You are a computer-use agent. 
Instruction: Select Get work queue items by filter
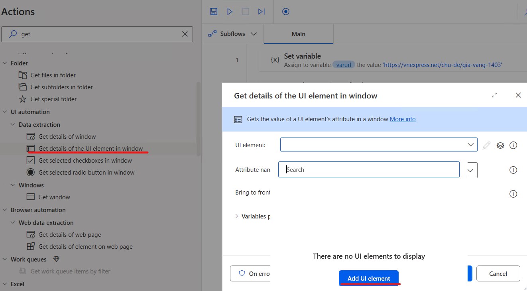point(70,271)
